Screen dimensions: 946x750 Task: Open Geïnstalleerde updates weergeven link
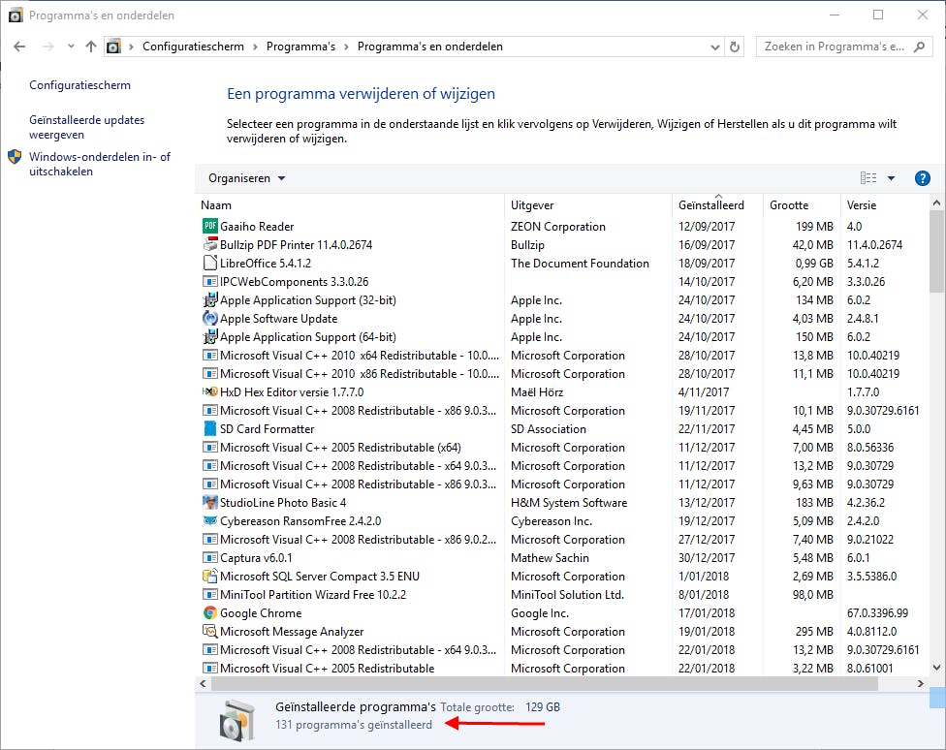tap(87, 127)
